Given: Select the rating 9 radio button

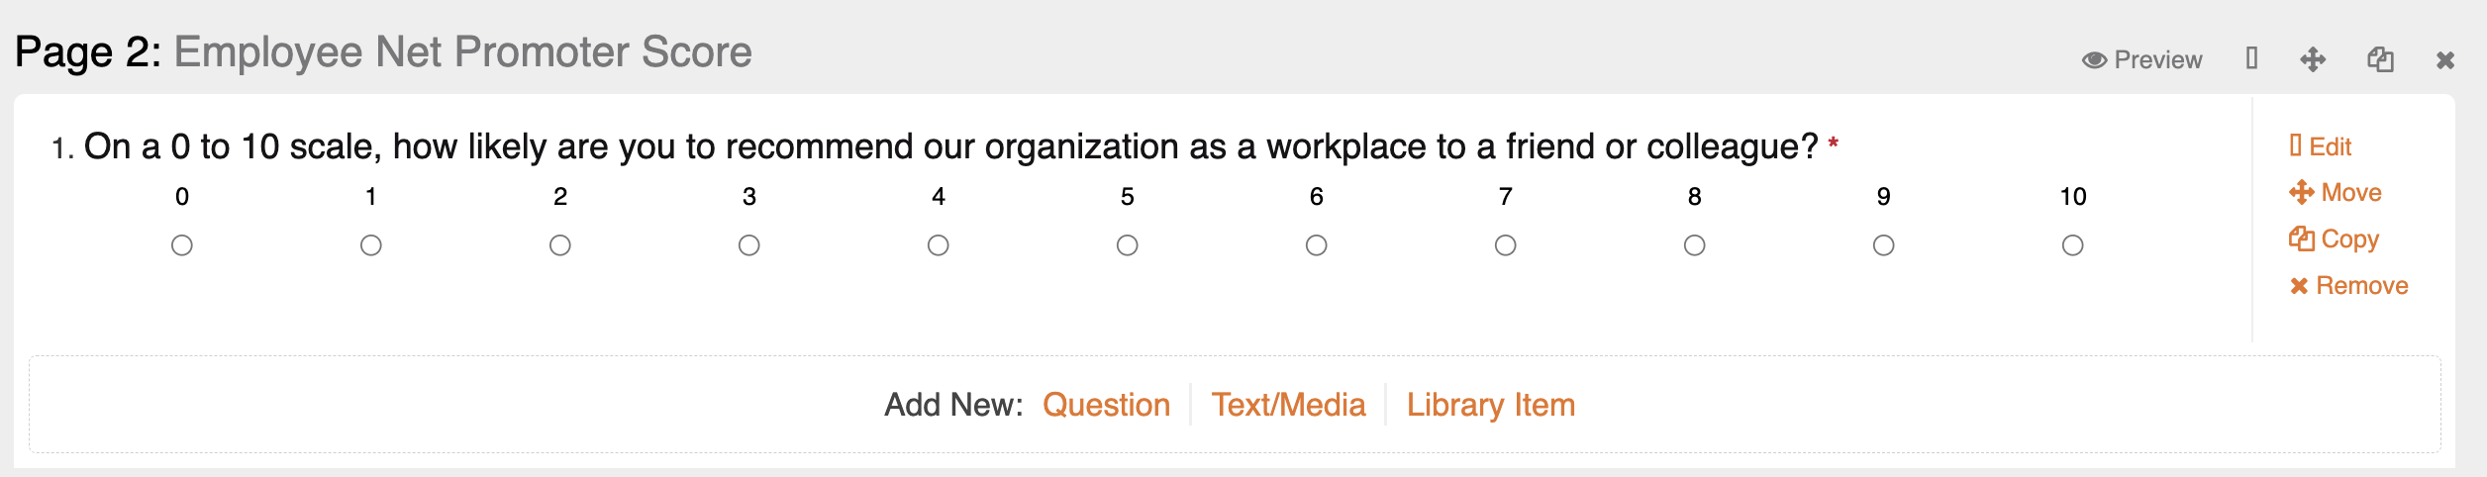Looking at the screenshot, I should (1883, 245).
